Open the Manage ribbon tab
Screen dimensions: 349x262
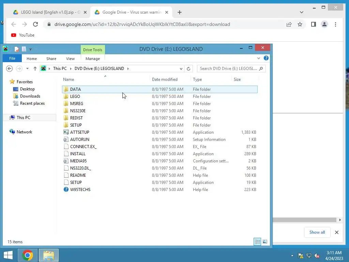(93, 59)
